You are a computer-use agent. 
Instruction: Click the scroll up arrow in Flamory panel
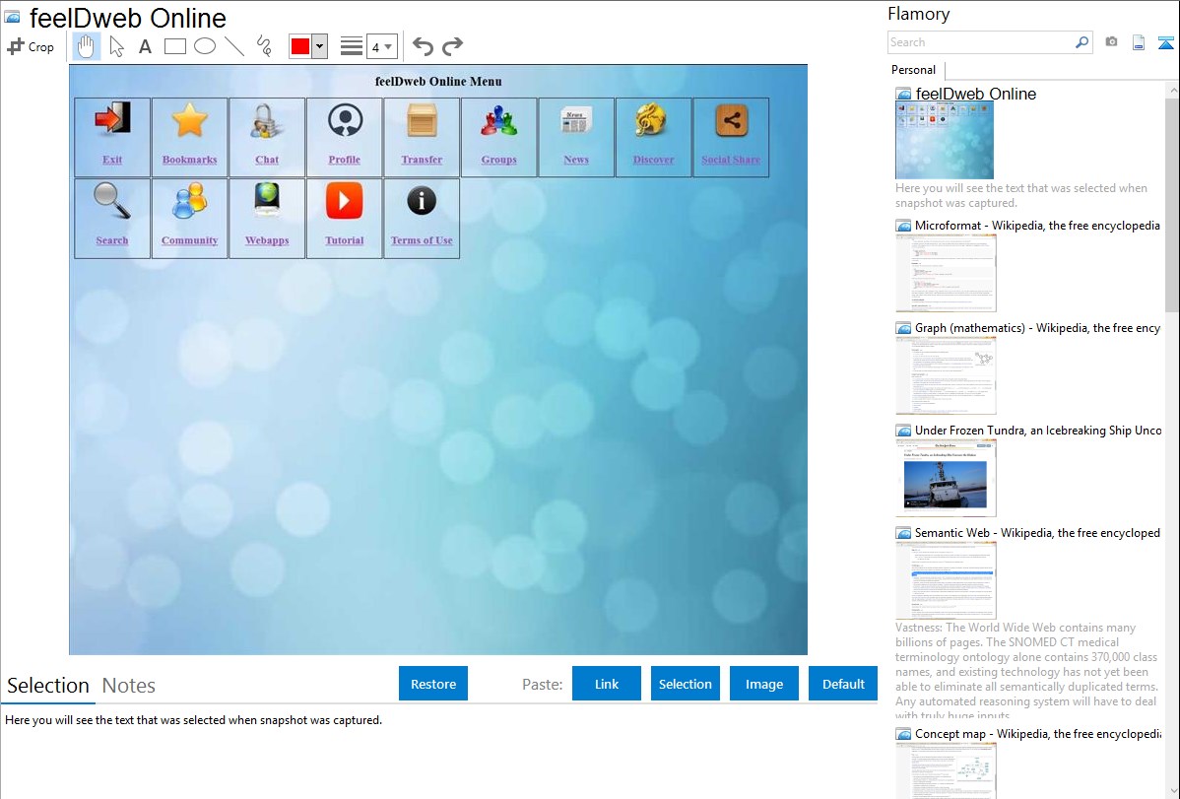[1172, 90]
